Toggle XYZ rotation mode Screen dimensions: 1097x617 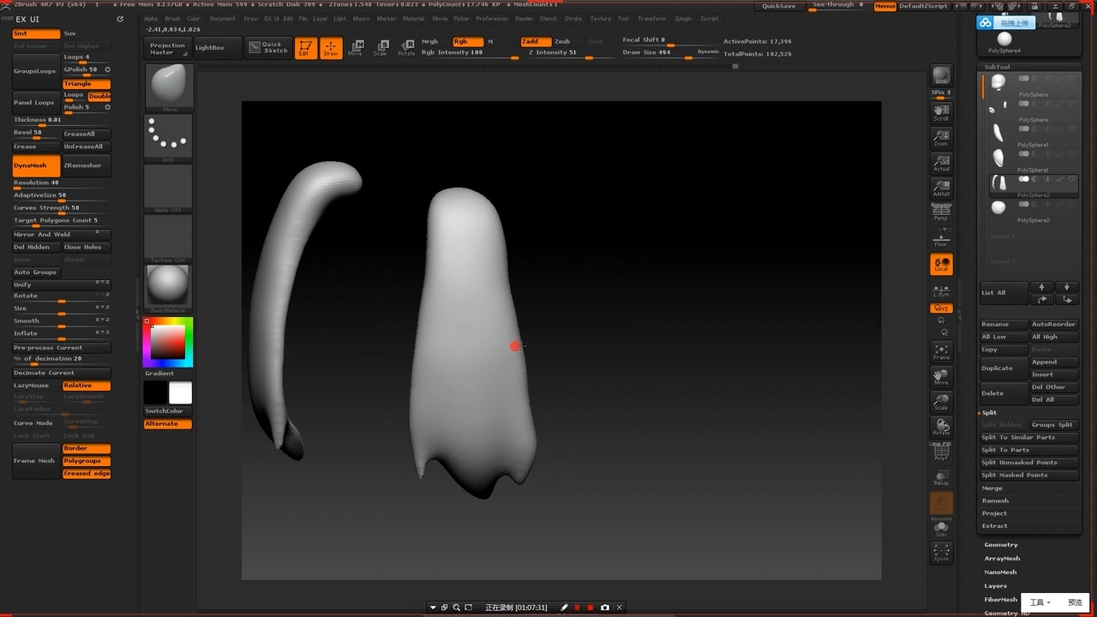click(x=941, y=308)
